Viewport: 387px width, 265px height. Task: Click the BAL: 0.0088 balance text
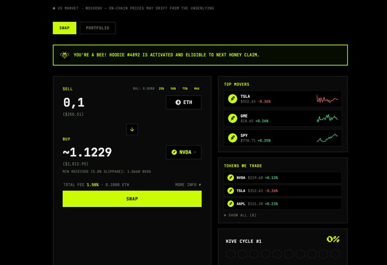pyautogui.click(x=143, y=89)
